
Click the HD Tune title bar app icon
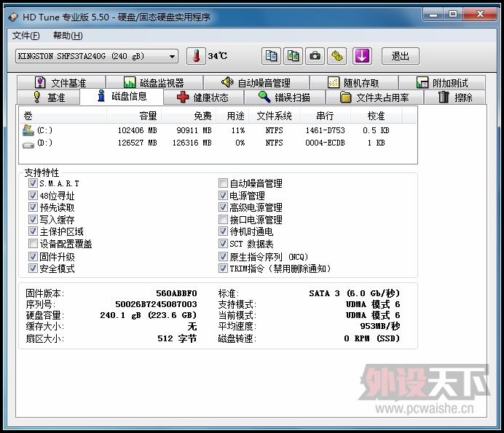(x=13, y=17)
